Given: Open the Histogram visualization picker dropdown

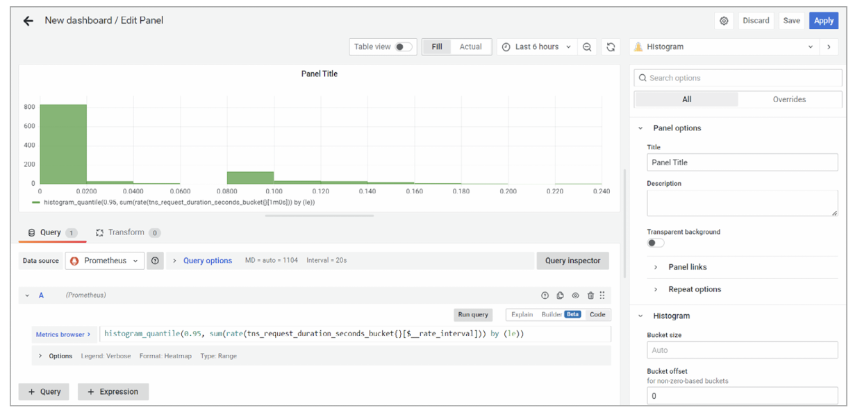Looking at the screenshot, I should (x=725, y=47).
